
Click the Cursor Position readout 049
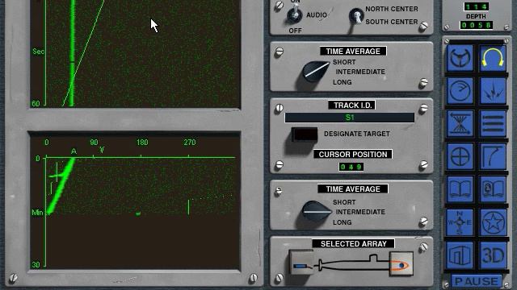click(x=351, y=167)
